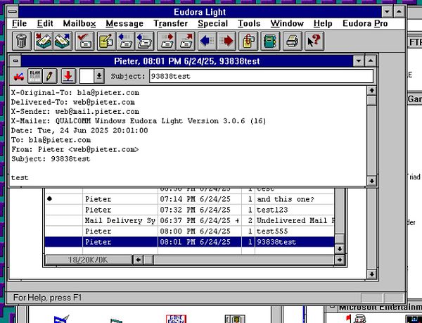Viewport: 422px width, 323px height.
Task: Toggle the pencil edit message button
Action: (49, 76)
